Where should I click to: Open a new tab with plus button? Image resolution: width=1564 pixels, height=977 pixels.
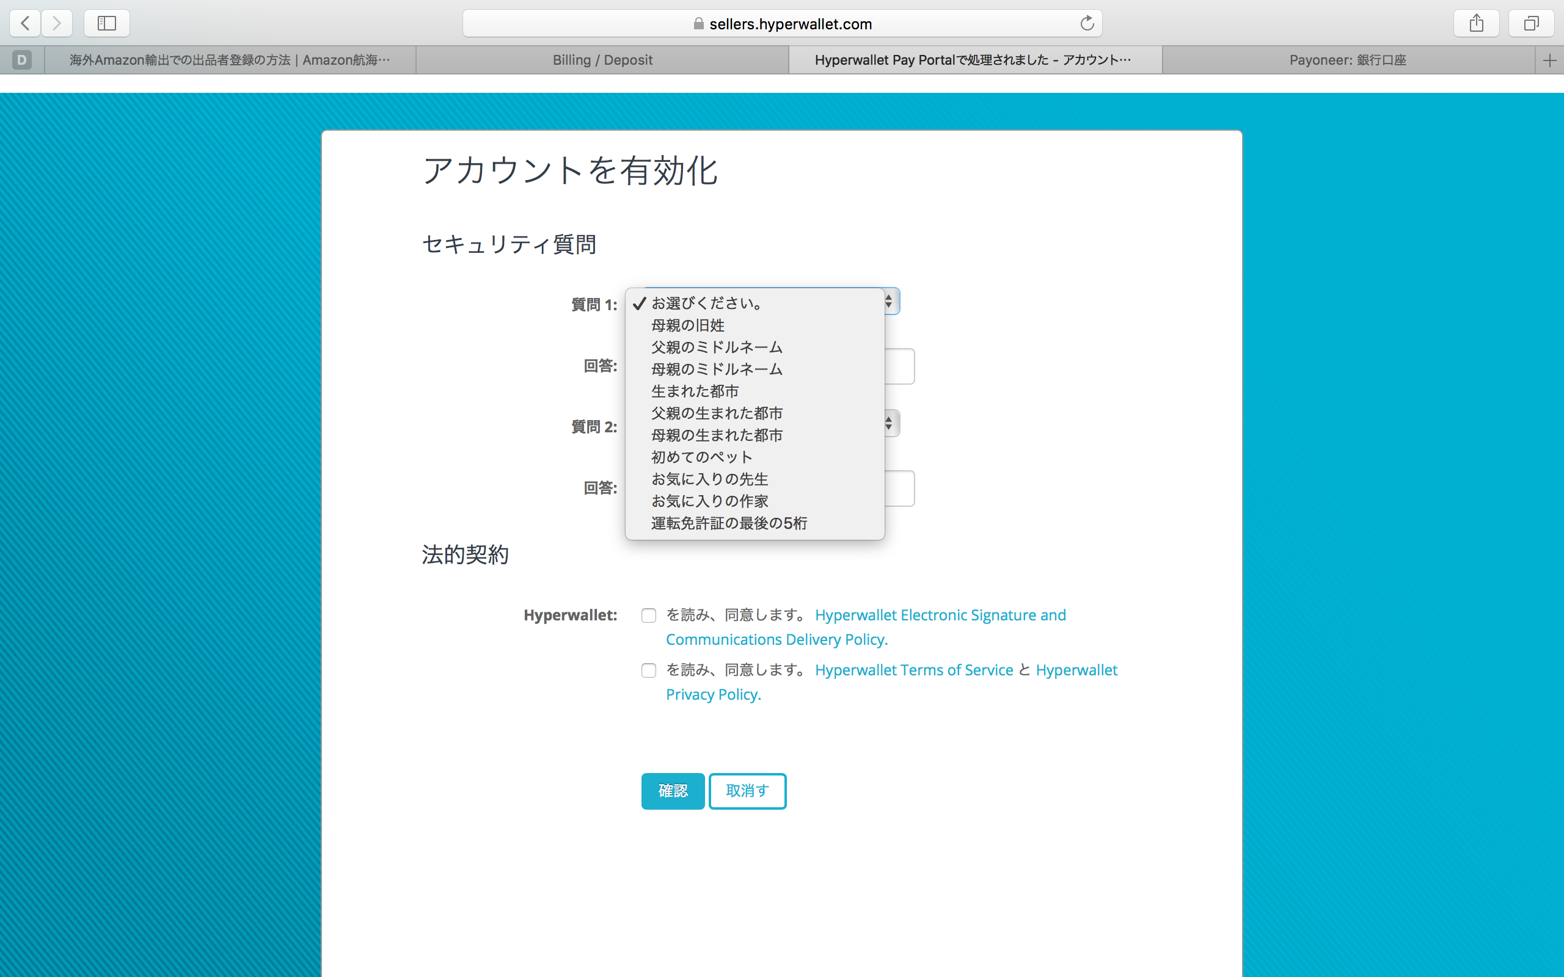(1549, 60)
